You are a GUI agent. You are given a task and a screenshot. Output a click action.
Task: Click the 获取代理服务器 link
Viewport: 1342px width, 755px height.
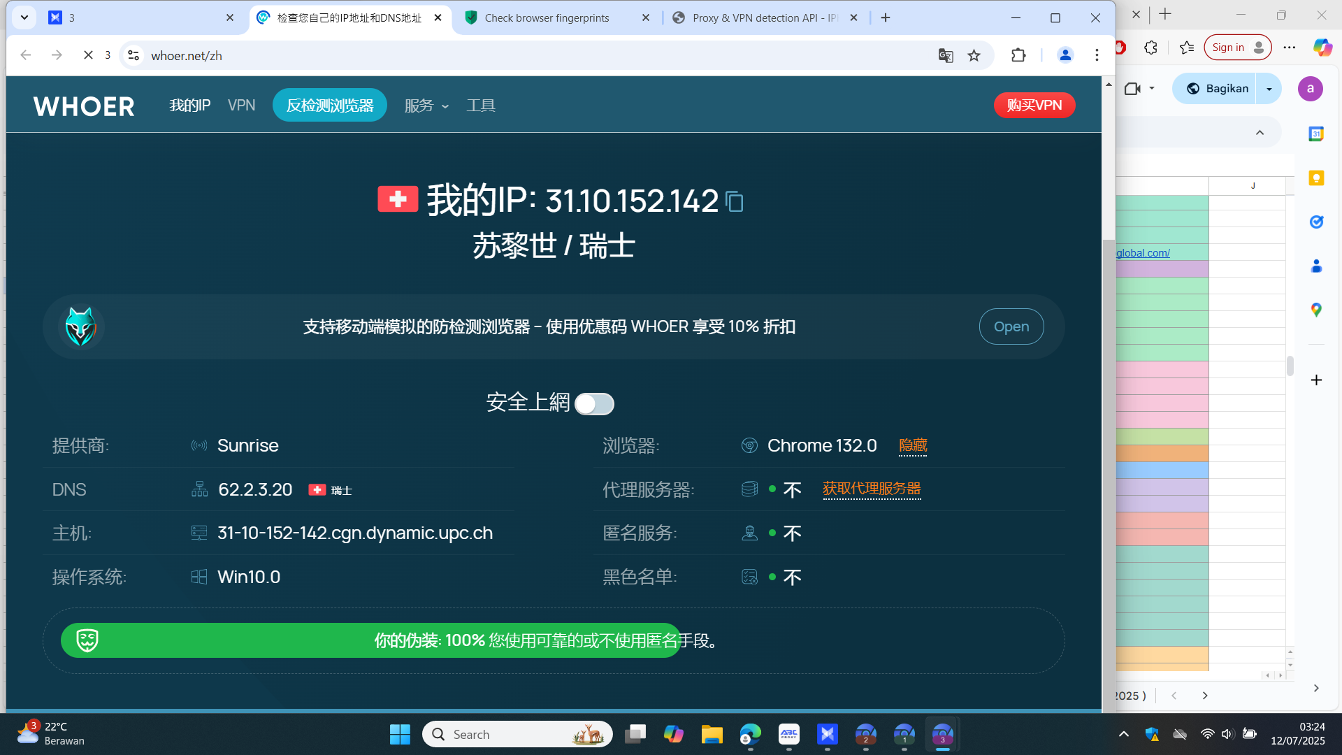pos(872,489)
